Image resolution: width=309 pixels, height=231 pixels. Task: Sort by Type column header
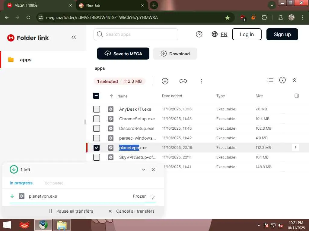(x=220, y=96)
